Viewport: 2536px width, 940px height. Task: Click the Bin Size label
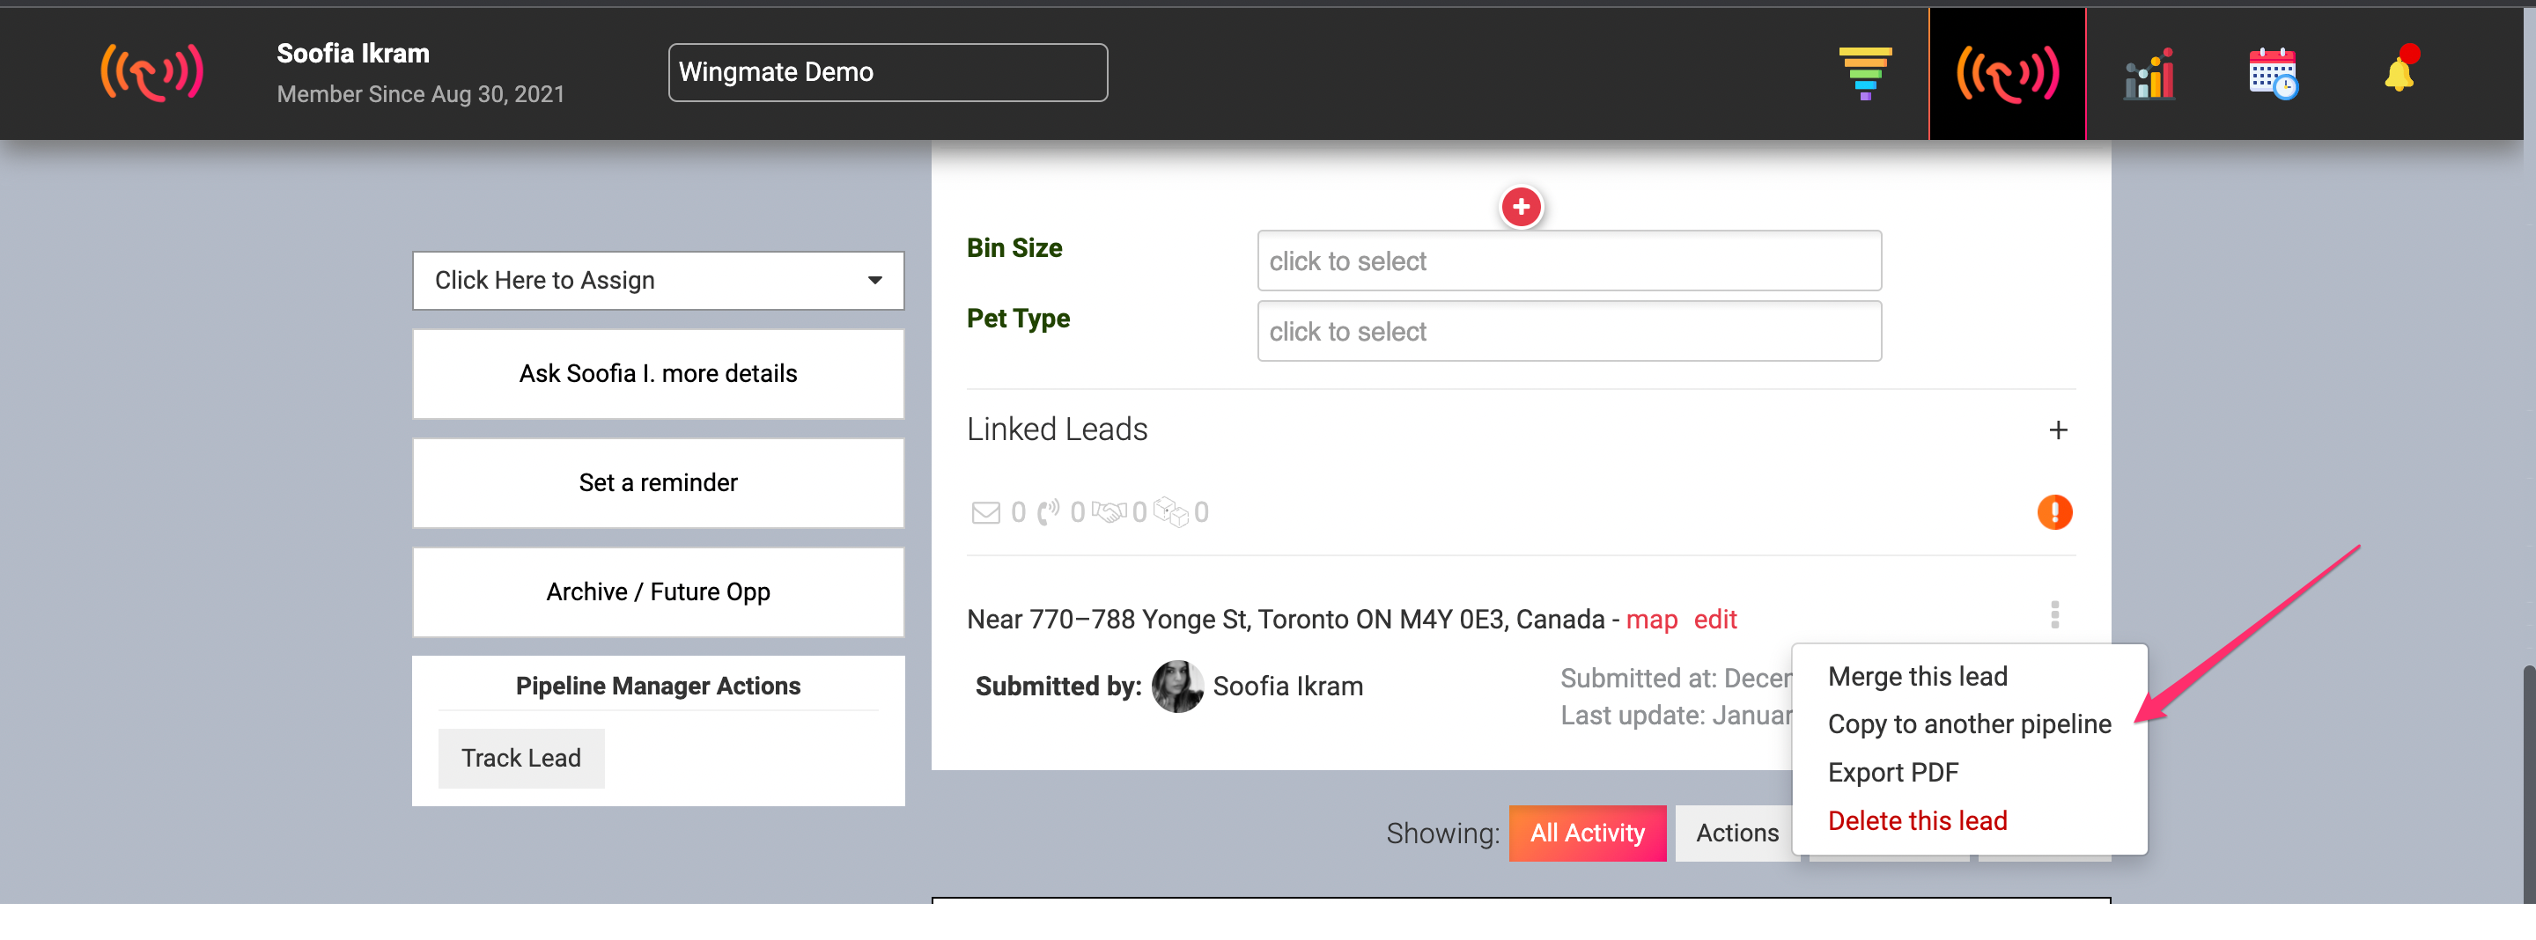click(x=1014, y=248)
